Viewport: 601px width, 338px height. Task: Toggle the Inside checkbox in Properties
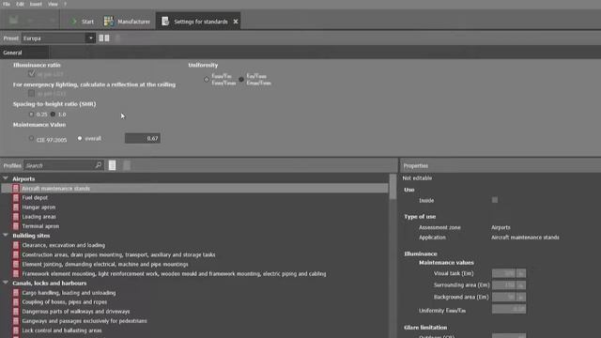(x=495, y=200)
